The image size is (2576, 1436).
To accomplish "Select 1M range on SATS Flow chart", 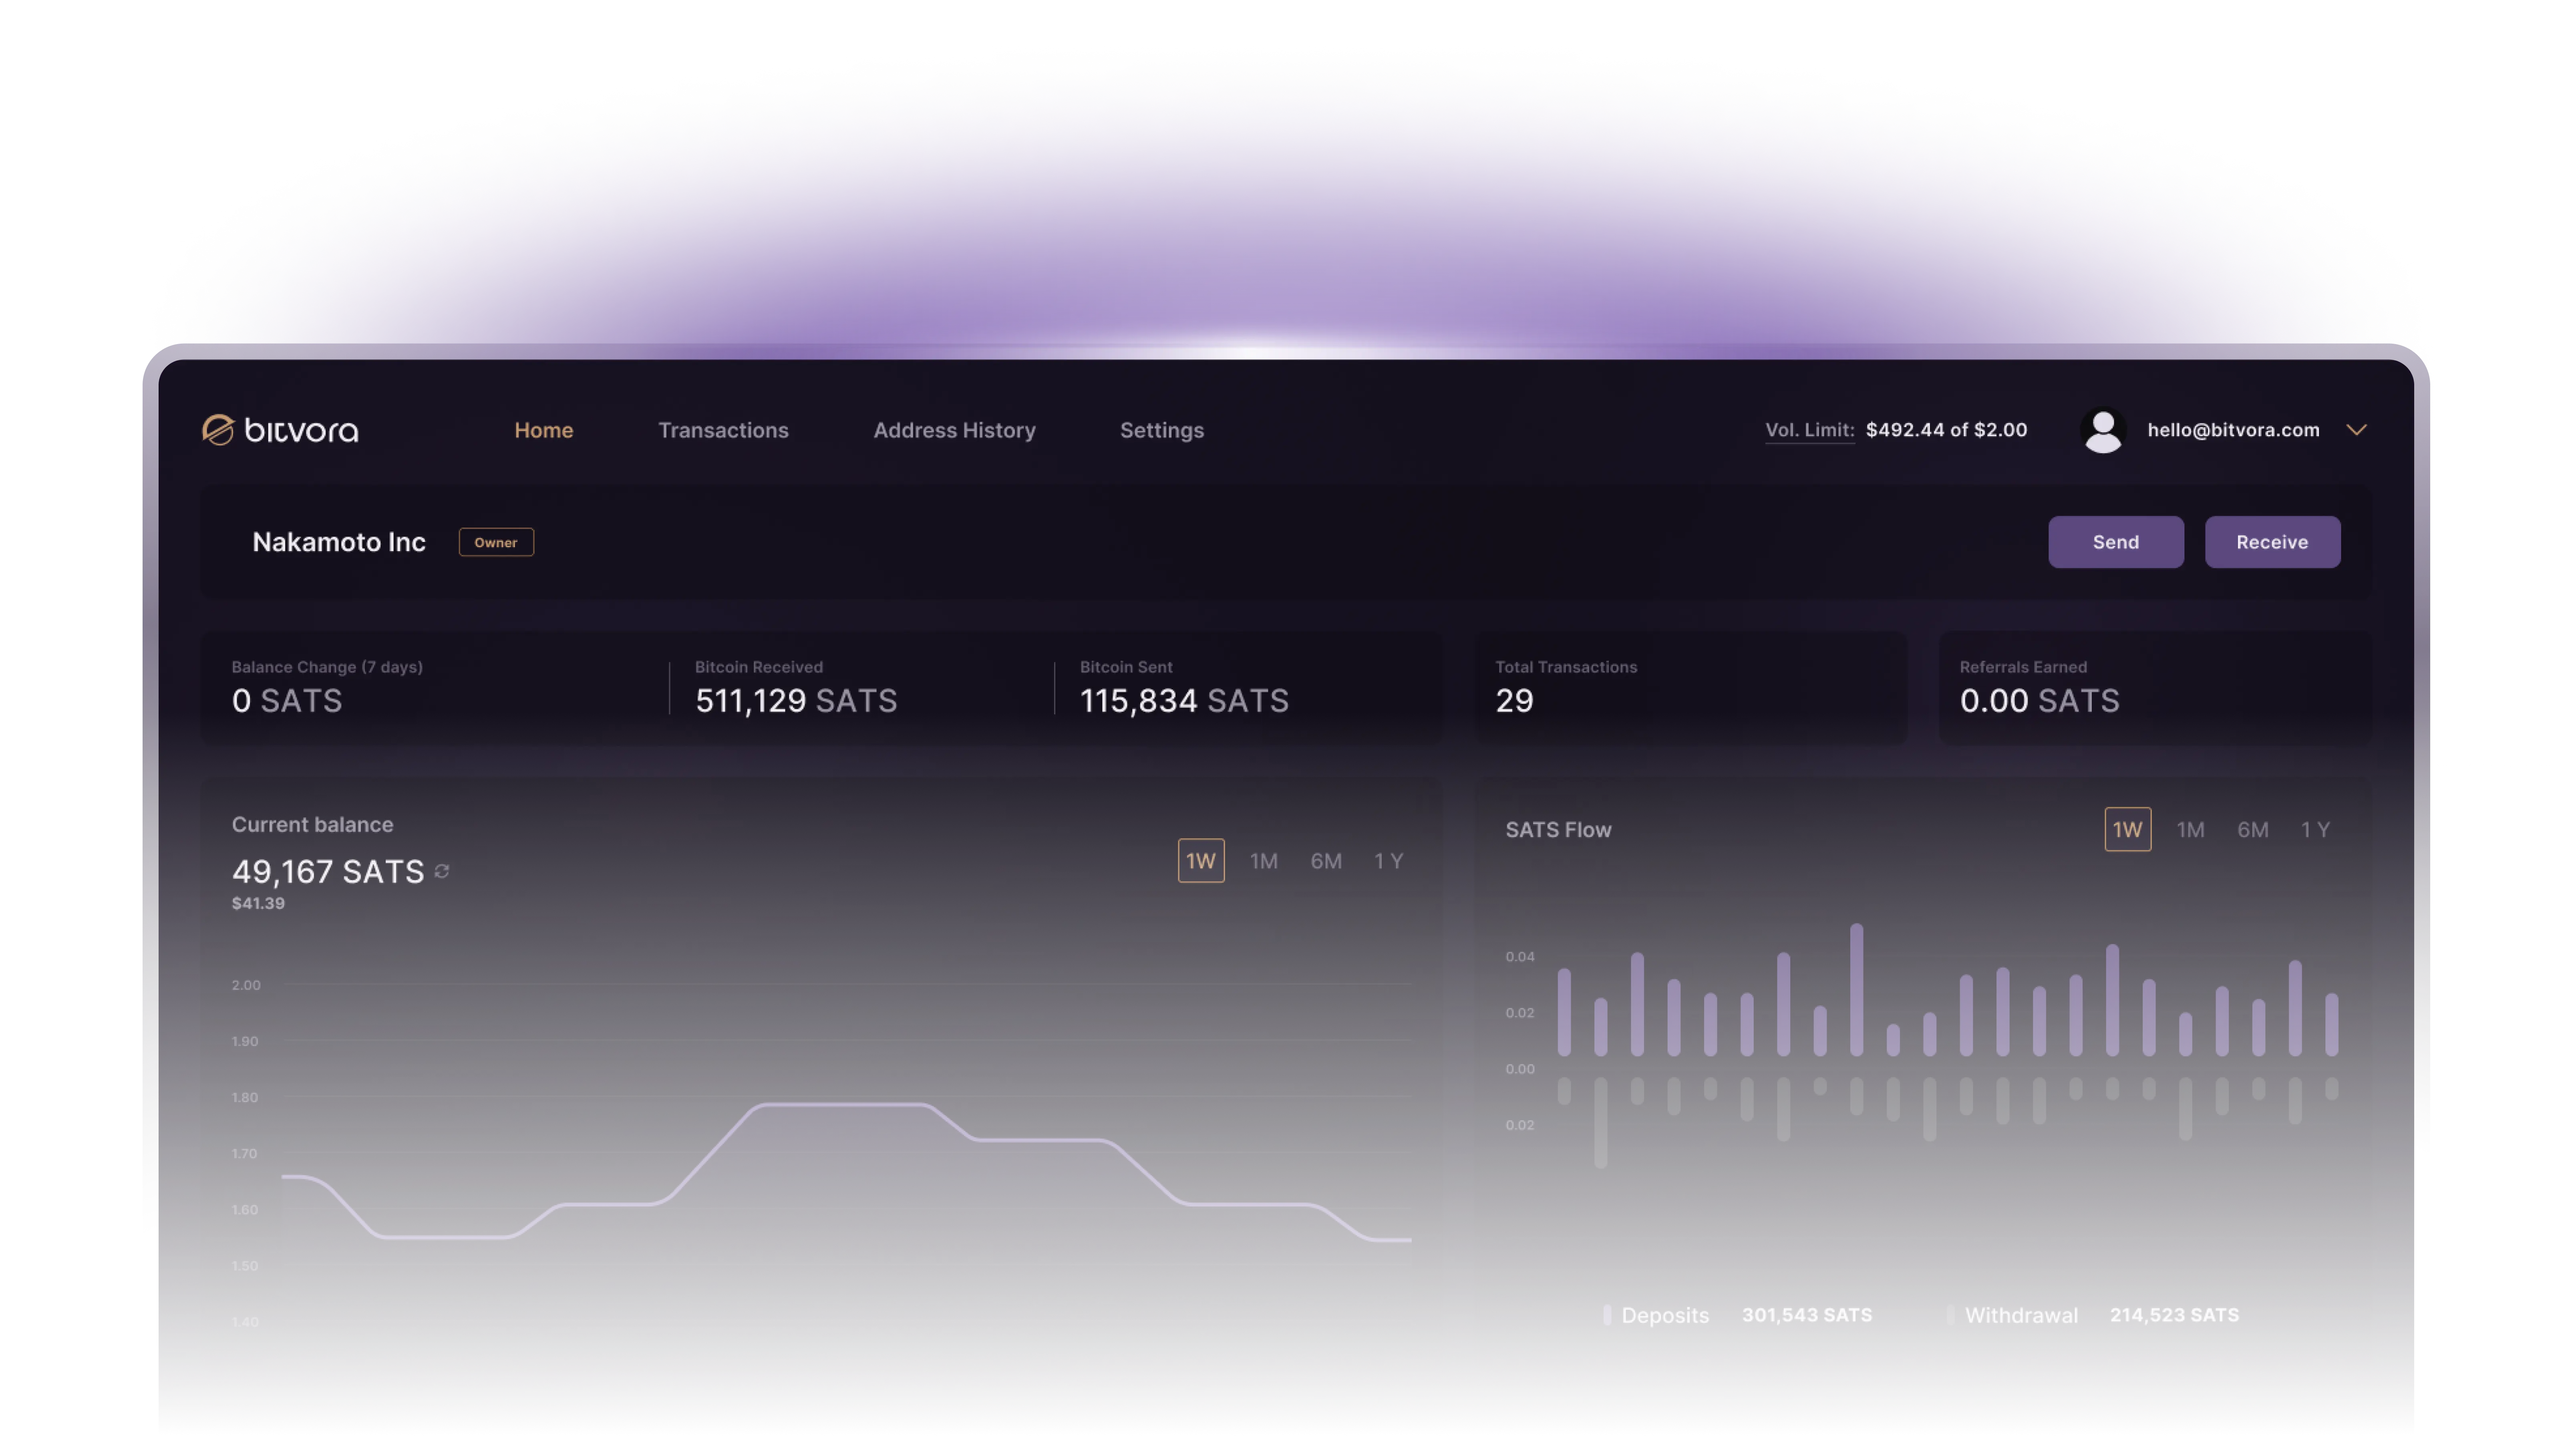I will tap(2191, 830).
